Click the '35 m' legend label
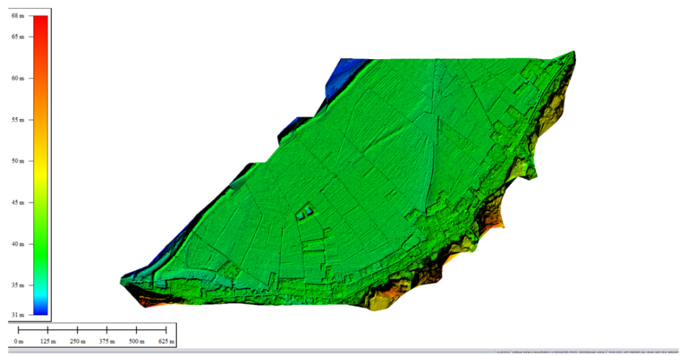Screen dimensions: 680x356 click(x=18, y=285)
